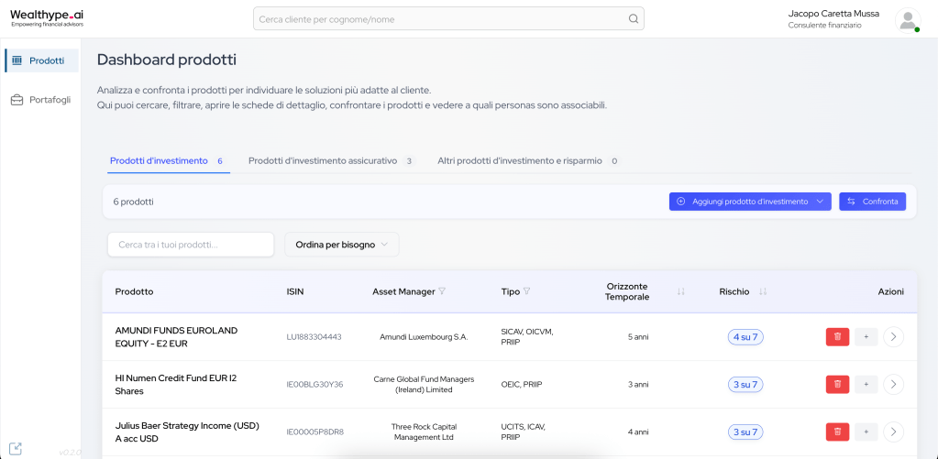The width and height of the screenshot is (938, 459).
Task: Open details arrow for AMUNDI FUNDS row
Action: [893, 337]
